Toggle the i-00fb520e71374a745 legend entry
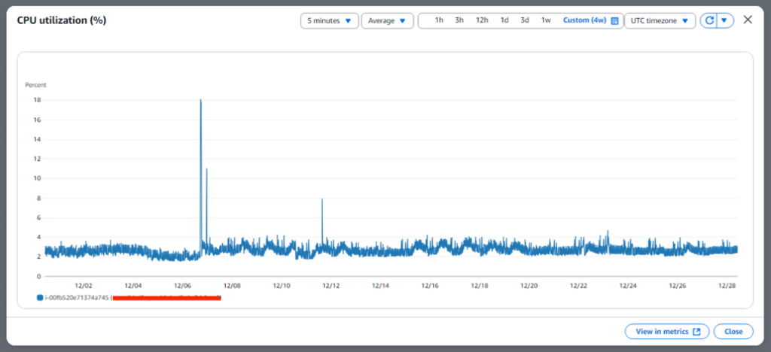Screen dimensions: 771x352 click(77, 299)
